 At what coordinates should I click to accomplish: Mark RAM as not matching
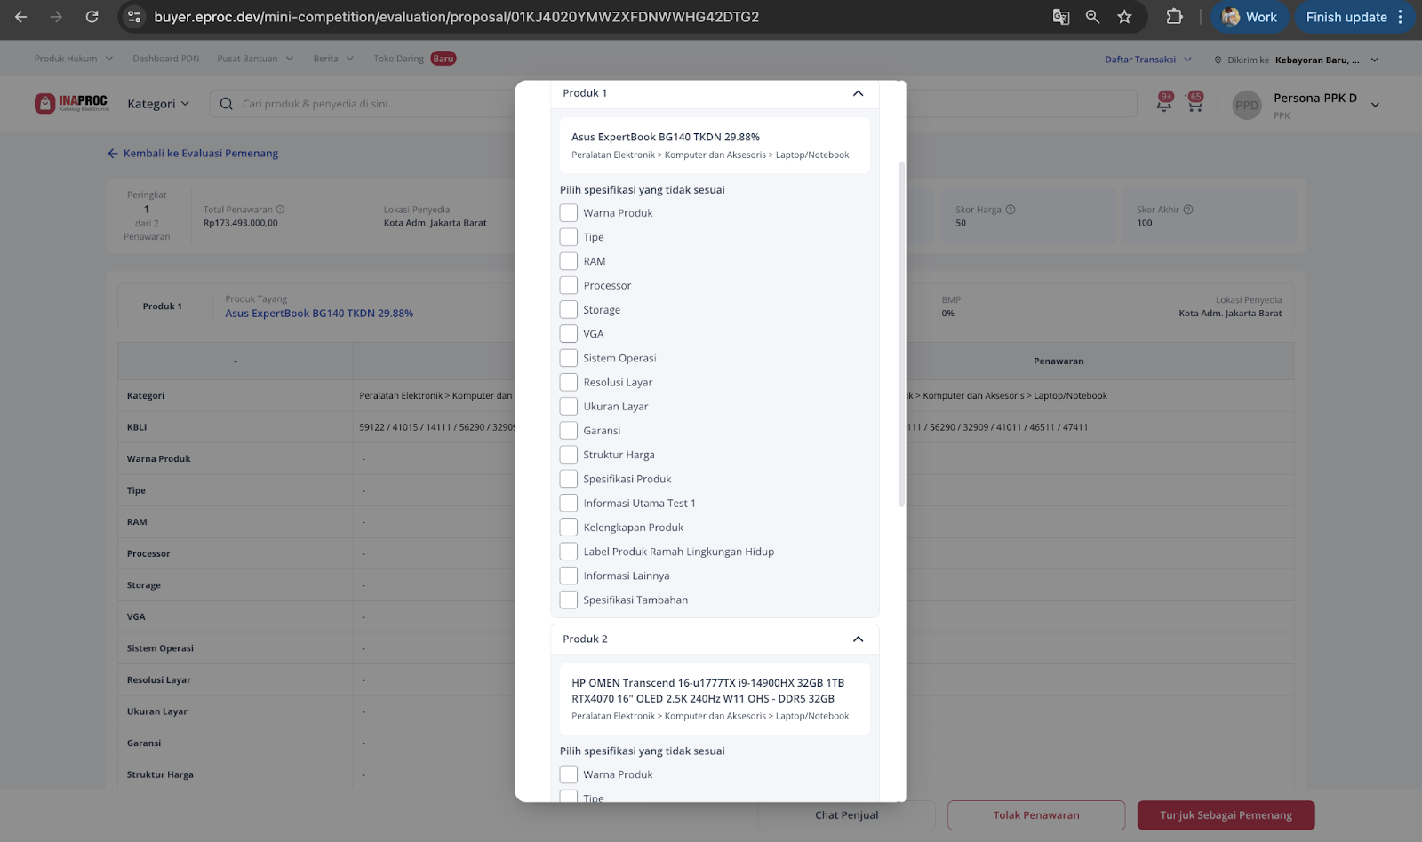click(569, 261)
